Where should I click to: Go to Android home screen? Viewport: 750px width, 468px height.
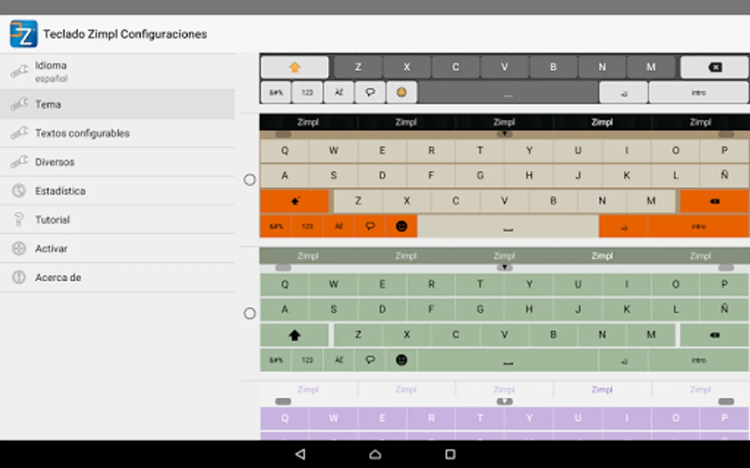[x=375, y=454]
